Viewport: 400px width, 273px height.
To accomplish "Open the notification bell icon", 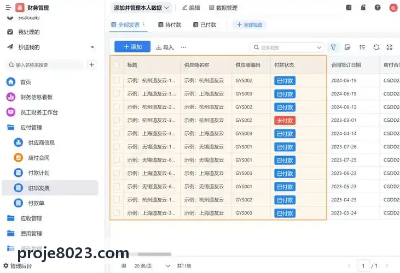I will click(363, 8).
